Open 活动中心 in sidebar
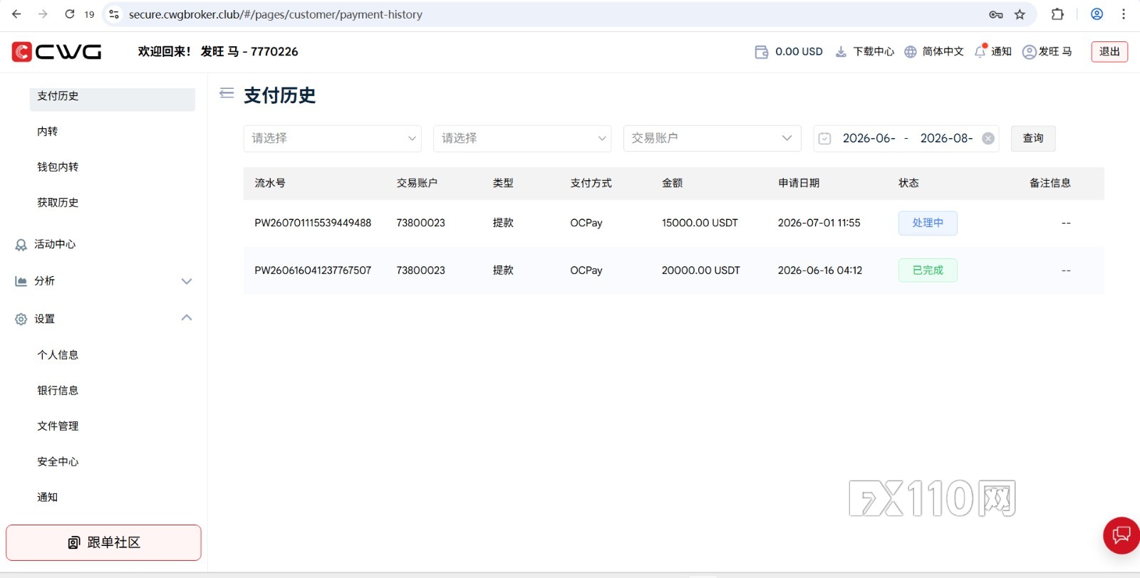 coord(55,244)
